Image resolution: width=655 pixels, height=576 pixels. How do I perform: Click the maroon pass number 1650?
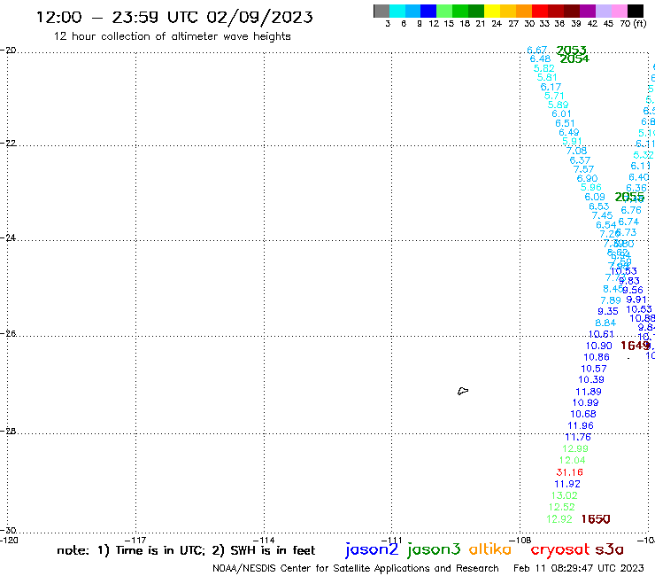[596, 519]
